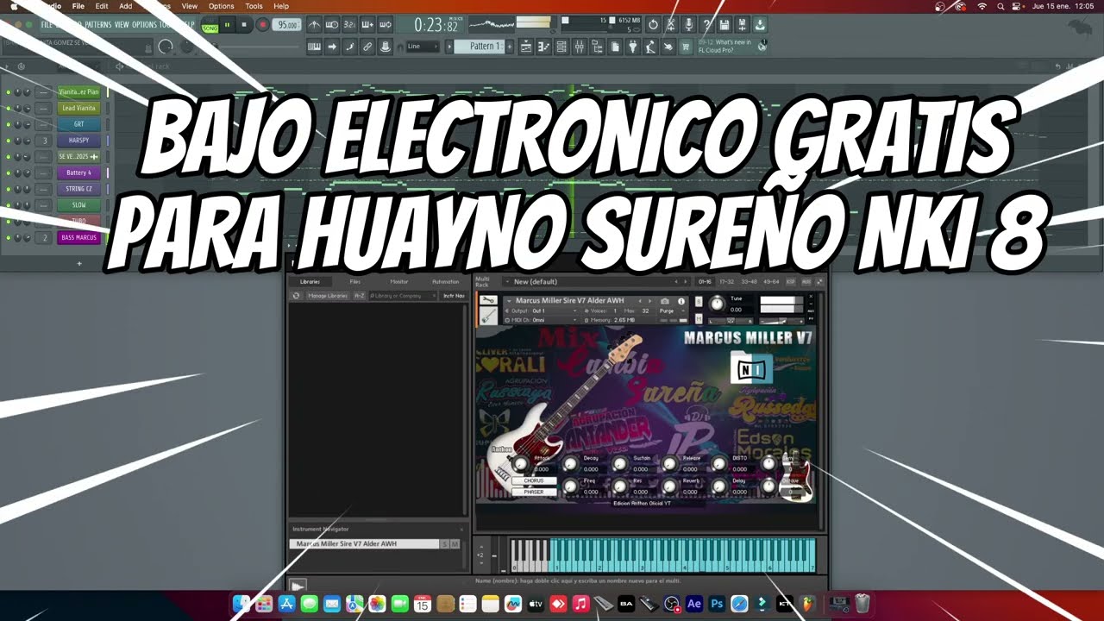Toggle the BASS MARCUS channel mute LED

pyautogui.click(x=9, y=237)
